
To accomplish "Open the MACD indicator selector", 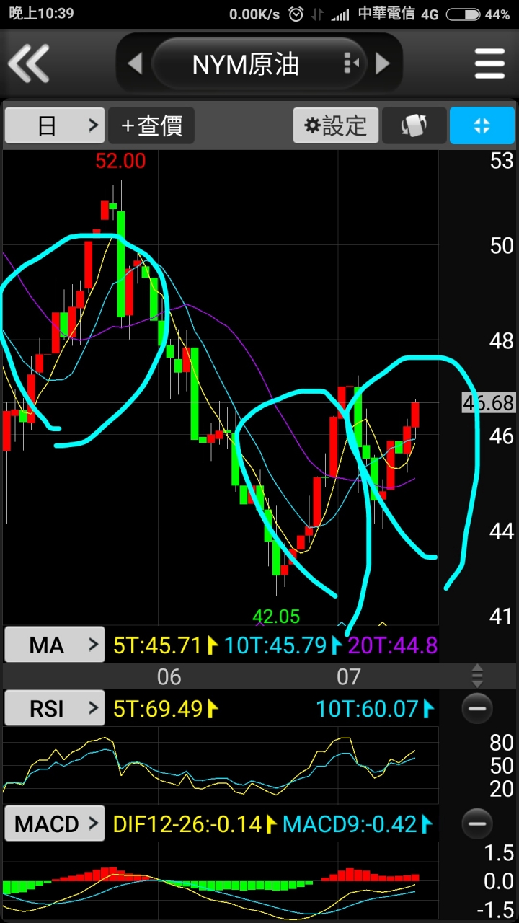I will [55, 823].
